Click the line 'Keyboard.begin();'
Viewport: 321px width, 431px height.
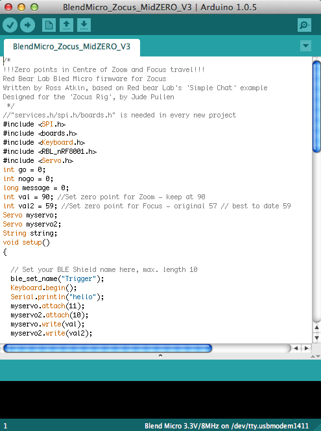pos(43,288)
